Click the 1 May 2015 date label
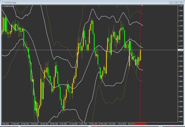Image resolution: width=185 pixels, height=127 pixels. 83,124
